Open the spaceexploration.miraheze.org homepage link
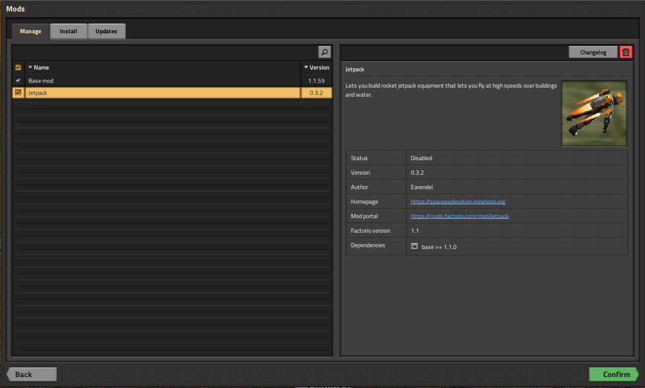 click(457, 202)
